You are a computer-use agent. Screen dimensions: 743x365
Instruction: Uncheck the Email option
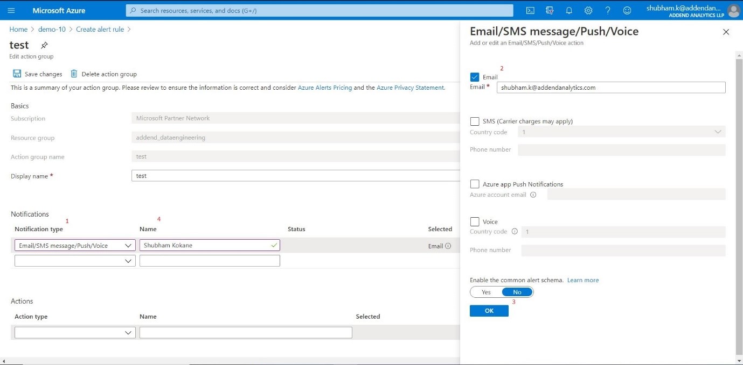coord(475,77)
